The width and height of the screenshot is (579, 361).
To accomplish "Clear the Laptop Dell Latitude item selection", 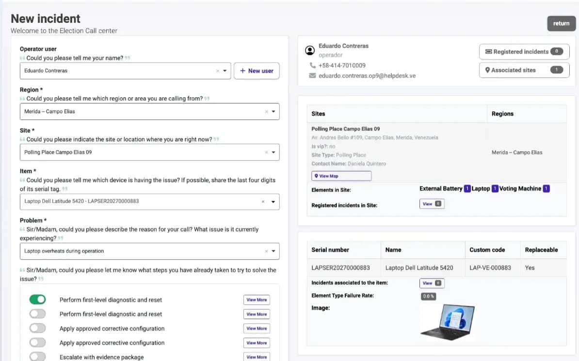I will (263, 202).
